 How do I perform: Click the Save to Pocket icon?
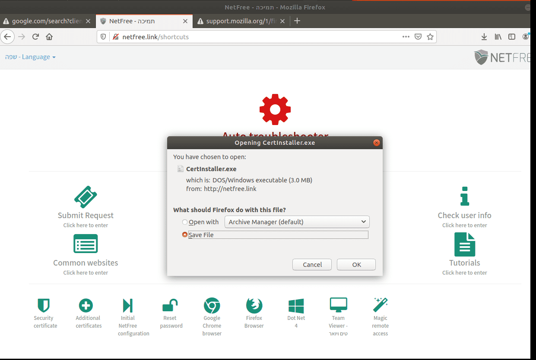(418, 37)
